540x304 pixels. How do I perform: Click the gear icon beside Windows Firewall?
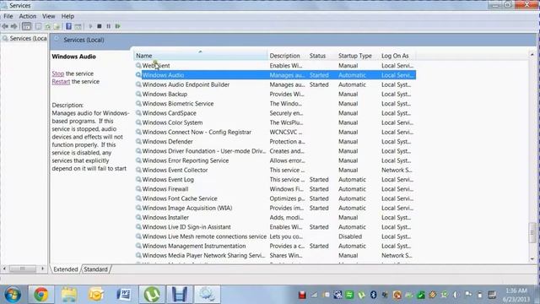(138, 189)
